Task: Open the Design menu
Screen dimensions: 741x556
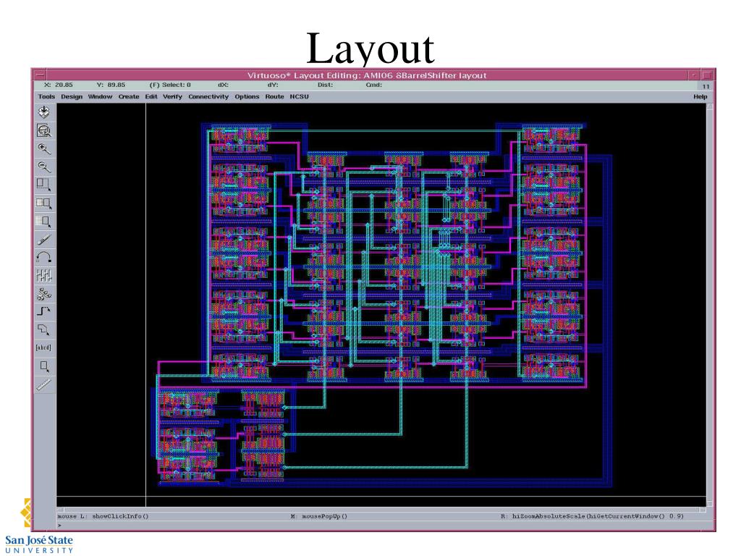Action: click(72, 96)
